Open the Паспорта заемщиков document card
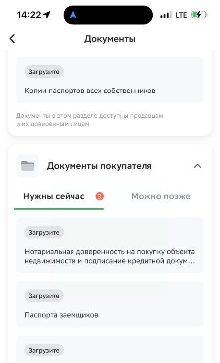This screenshot has height=363, width=220. pos(110,304)
